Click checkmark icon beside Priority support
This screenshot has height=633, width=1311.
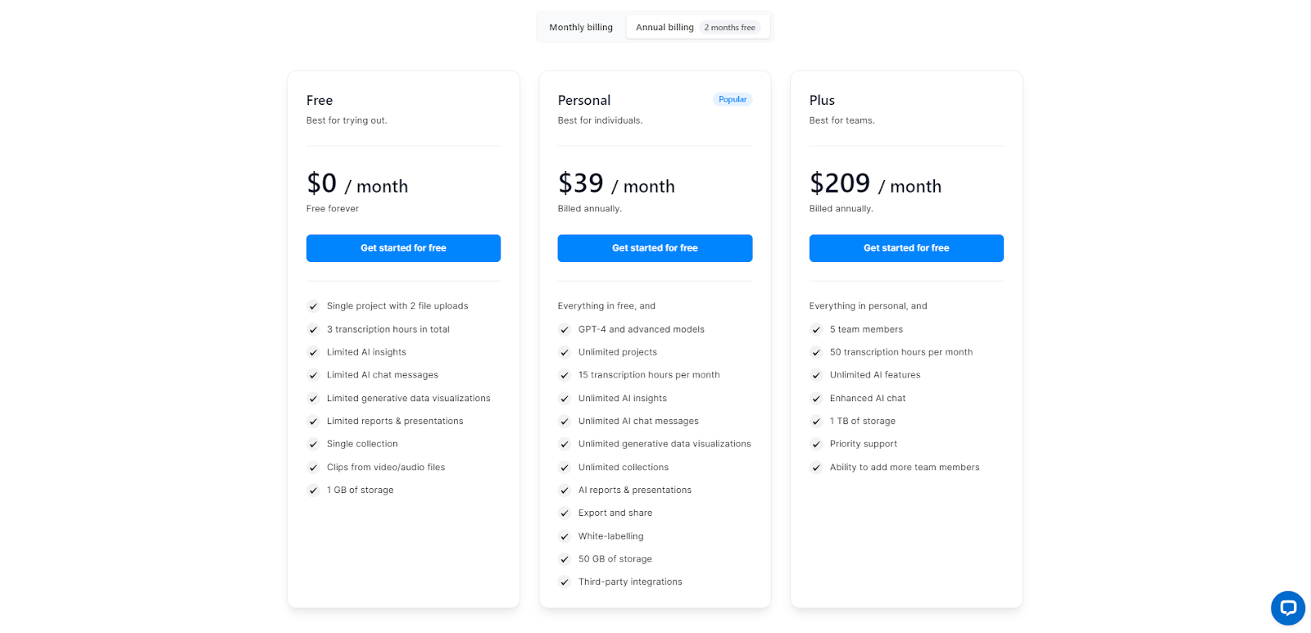point(816,444)
